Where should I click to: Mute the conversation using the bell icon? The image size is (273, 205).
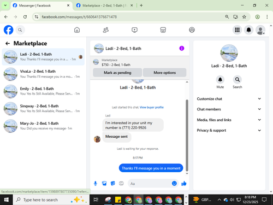[220, 80]
